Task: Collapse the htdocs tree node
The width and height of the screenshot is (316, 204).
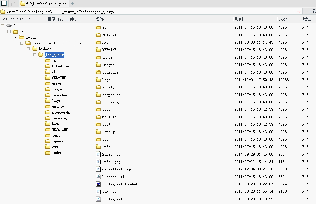Action: tap(28, 49)
